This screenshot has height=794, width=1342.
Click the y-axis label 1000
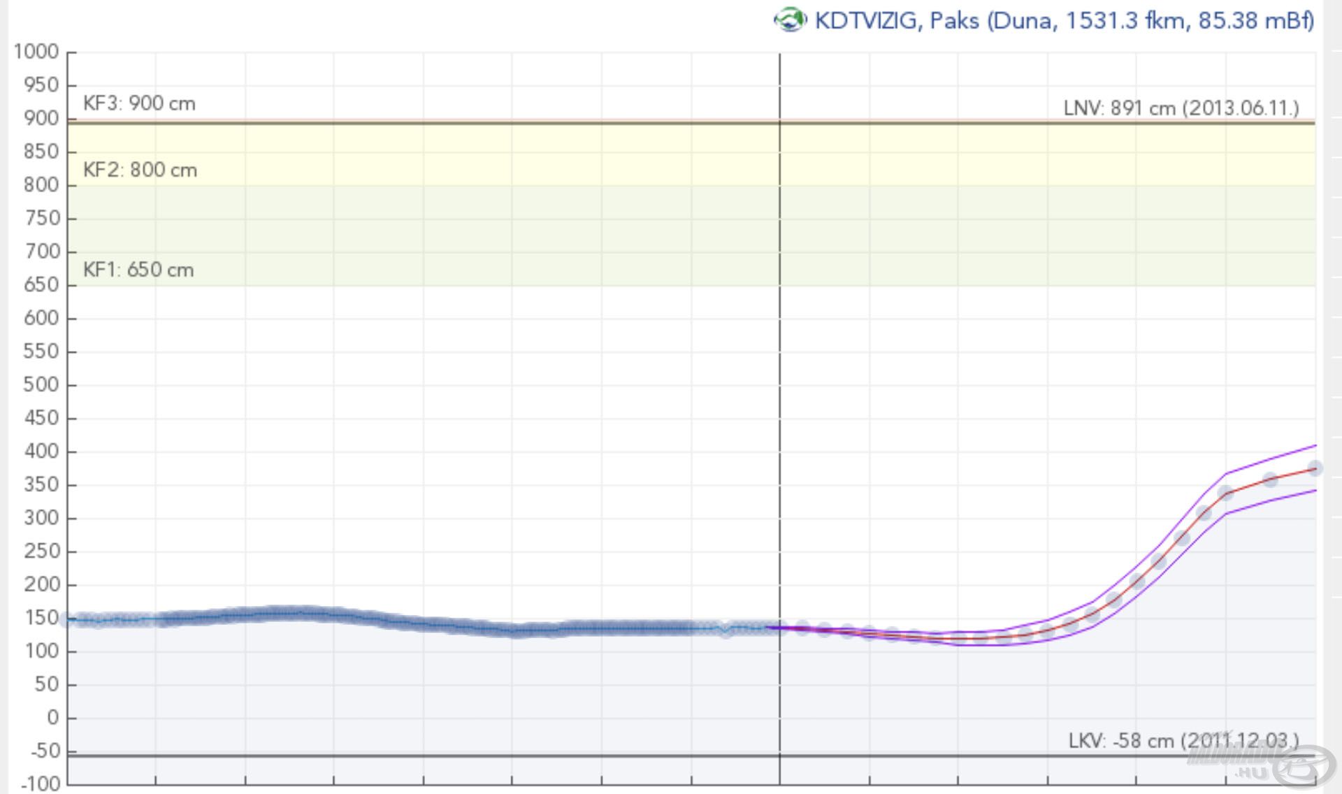pos(36,51)
